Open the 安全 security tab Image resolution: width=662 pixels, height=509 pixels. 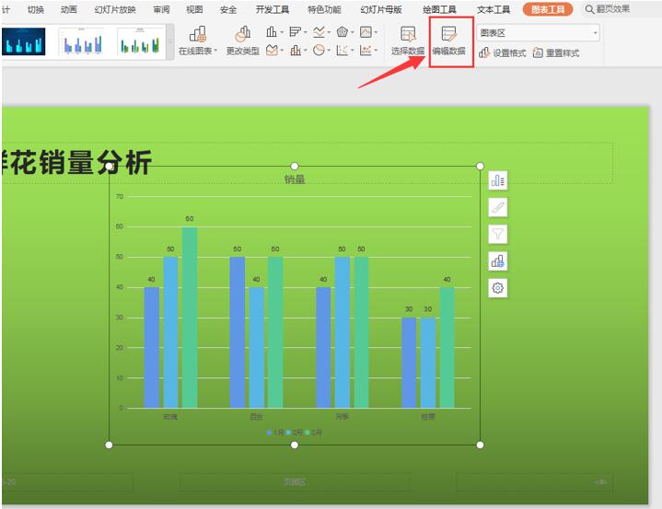[228, 9]
